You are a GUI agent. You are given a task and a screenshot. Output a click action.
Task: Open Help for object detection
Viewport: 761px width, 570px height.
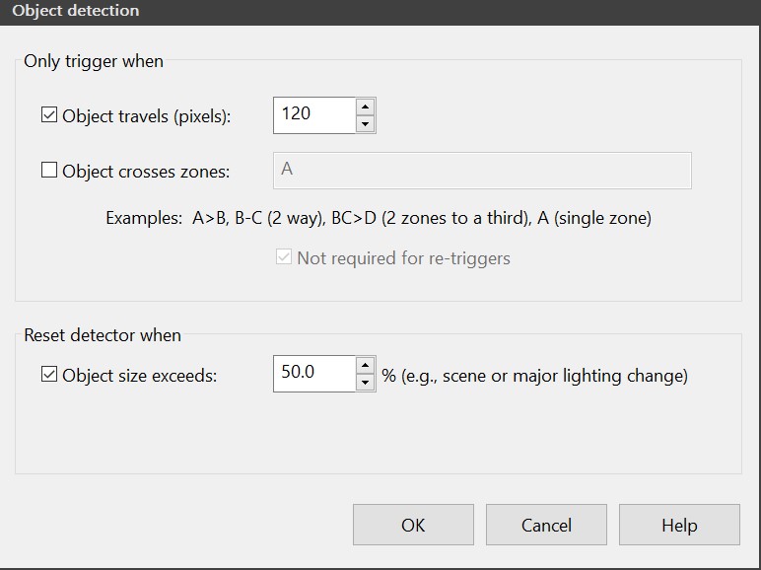point(679,525)
